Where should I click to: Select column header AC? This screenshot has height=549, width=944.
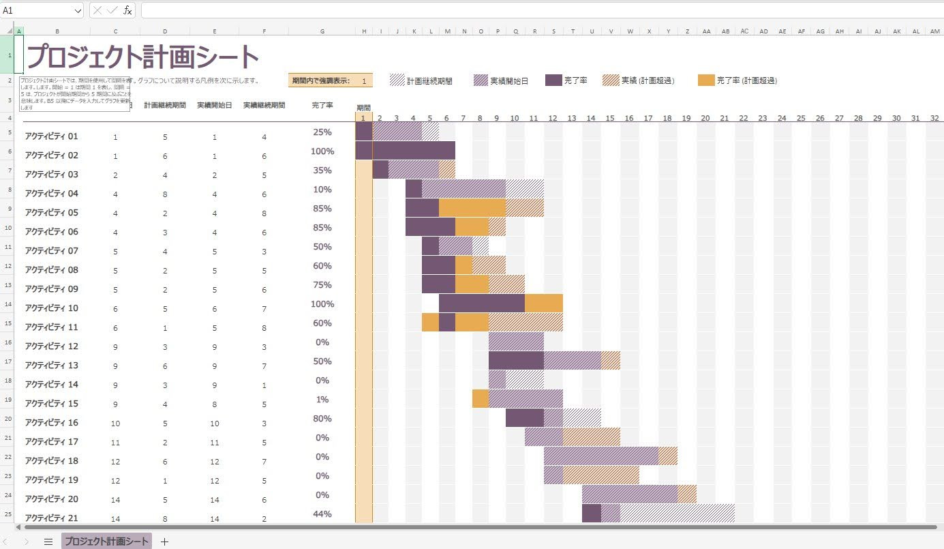click(744, 31)
